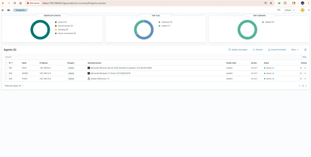The image size is (311, 157).
Task: Select IP address 192.168.10.3
Action: click(x=45, y=73)
